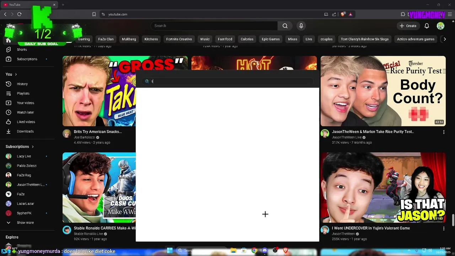Select the Fortnite Creative chip
455x256 pixels.
point(179,39)
